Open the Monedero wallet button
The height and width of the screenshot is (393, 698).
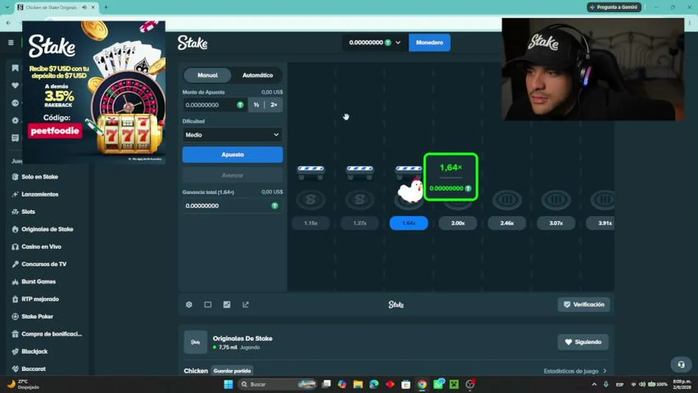[429, 43]
